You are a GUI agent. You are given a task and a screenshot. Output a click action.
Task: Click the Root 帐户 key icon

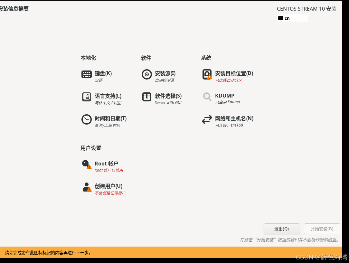point(86,164)
